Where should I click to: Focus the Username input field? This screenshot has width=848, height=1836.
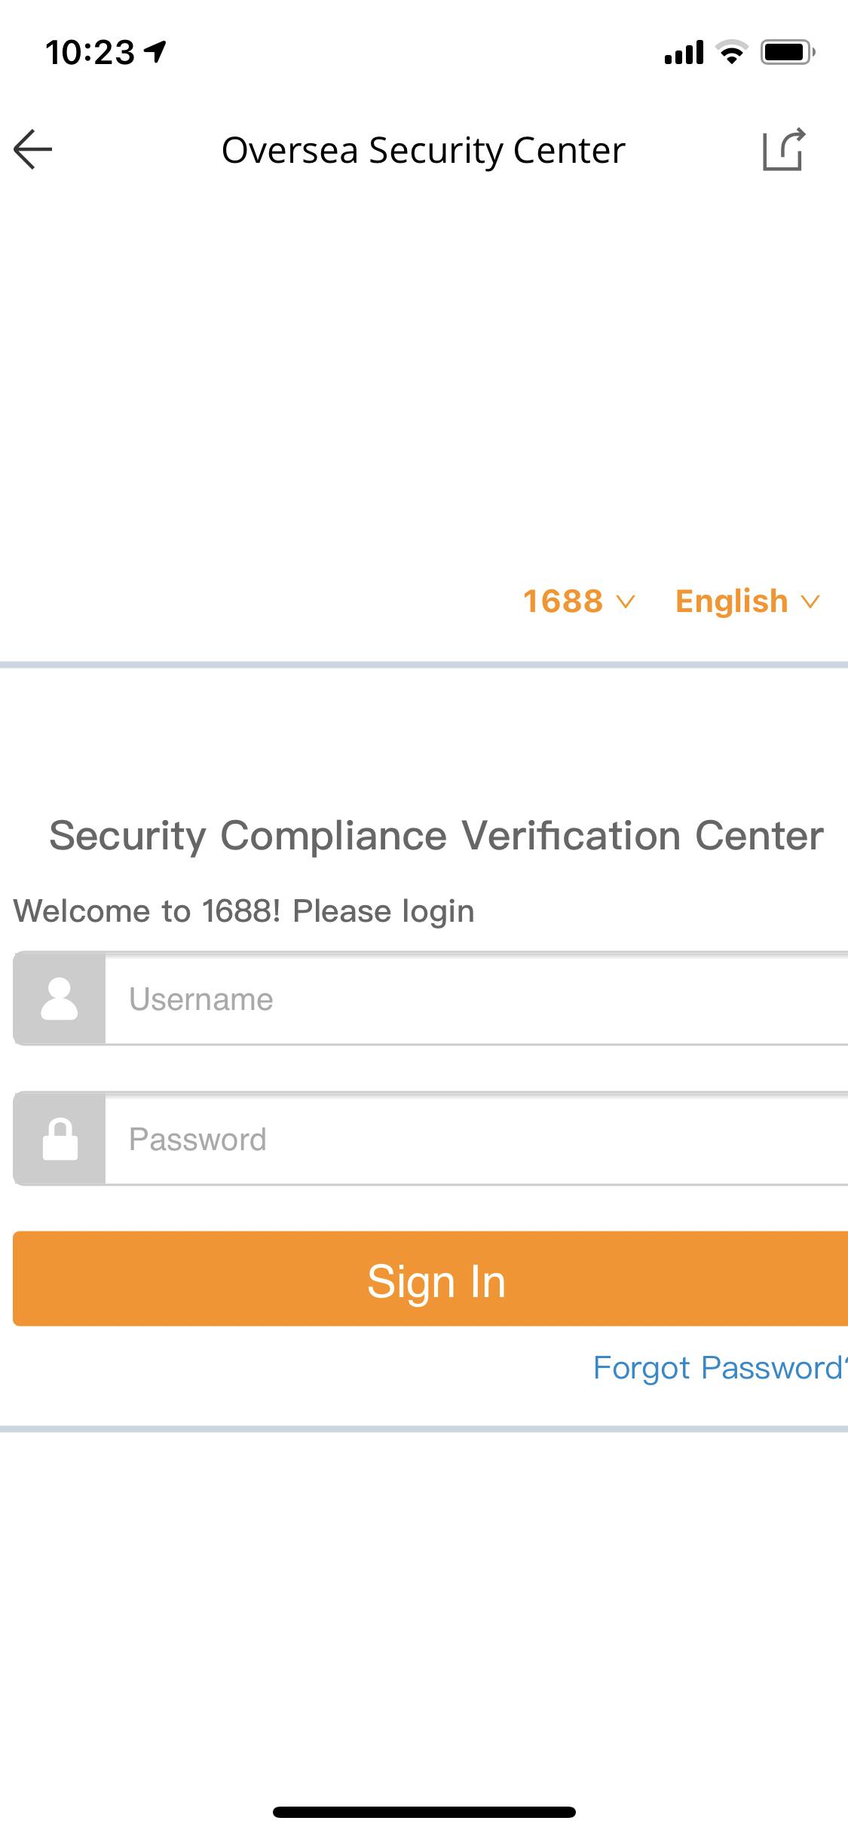pos(476,999)
